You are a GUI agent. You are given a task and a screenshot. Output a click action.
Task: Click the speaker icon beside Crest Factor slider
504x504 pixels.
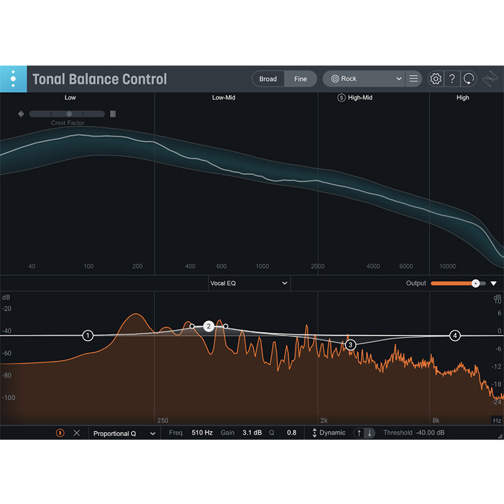click(x=21, y=113)
